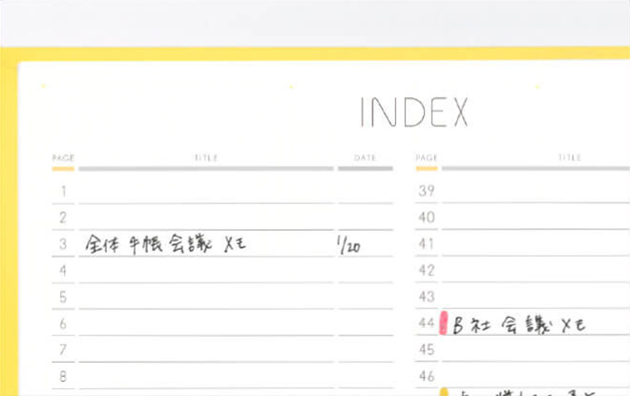Select page number 39
The width and height of the screenshot is (630, 396).
[x=427, y=191]
